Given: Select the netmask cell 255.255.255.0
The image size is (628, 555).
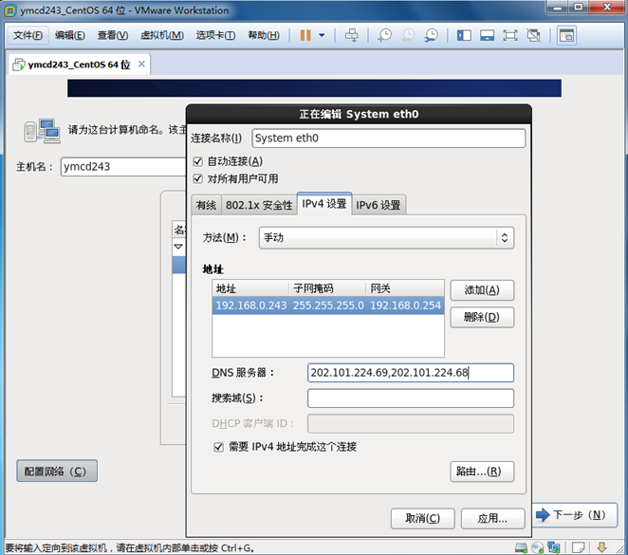Looking at the screenshot, I should [x=328, y=305].
